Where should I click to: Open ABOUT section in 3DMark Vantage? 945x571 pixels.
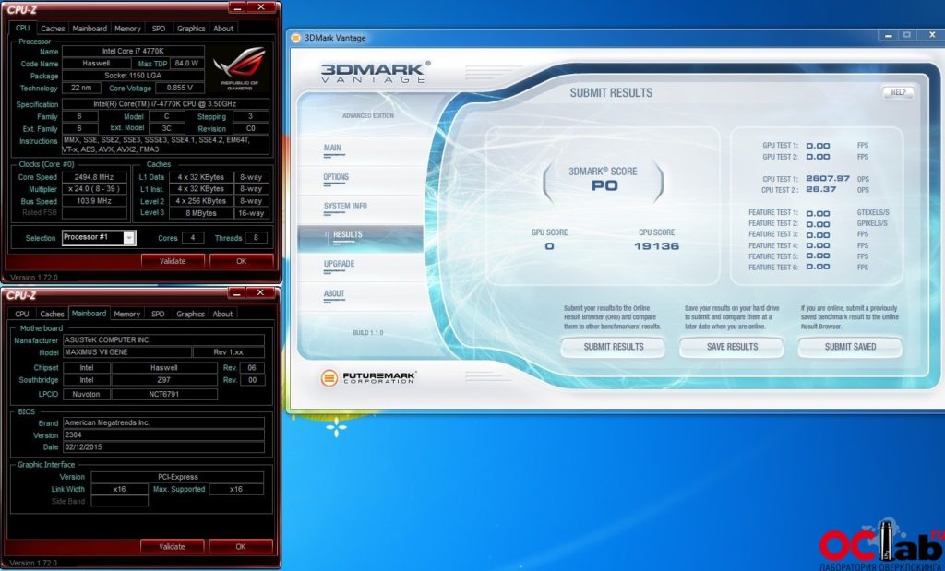334,294
